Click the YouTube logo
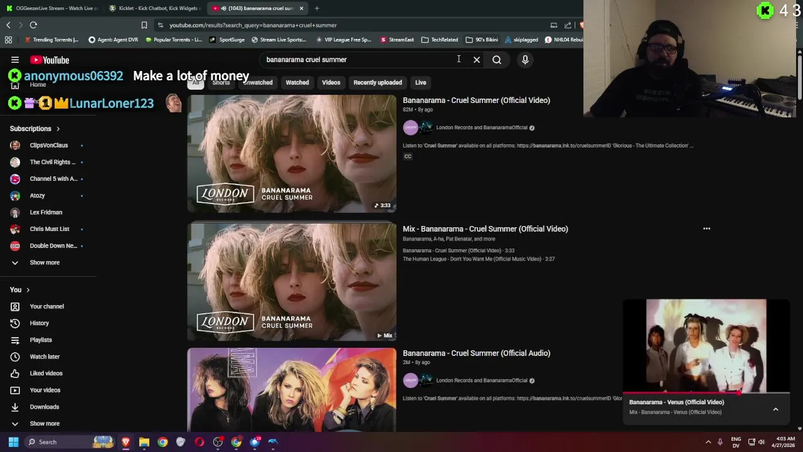Screen dimensions: 803x452 point(50,60)
